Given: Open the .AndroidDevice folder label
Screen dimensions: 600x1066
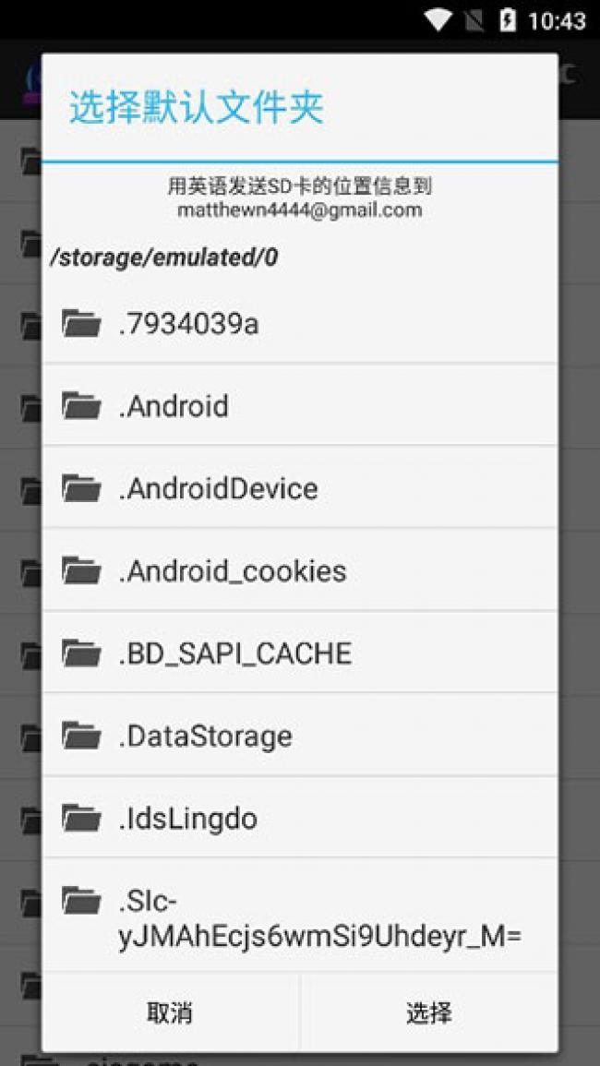Looking at the screenshot, I should 218,488.
